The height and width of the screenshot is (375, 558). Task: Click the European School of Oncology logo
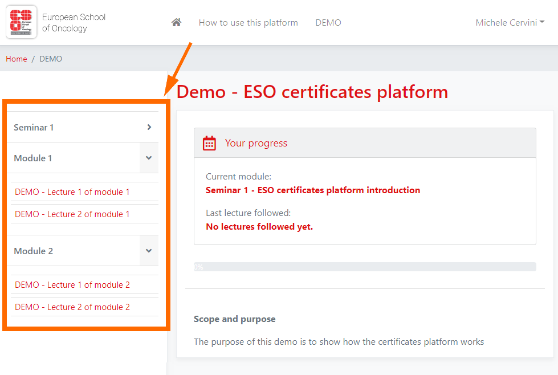pyautogui.click(x=21, y=22)
